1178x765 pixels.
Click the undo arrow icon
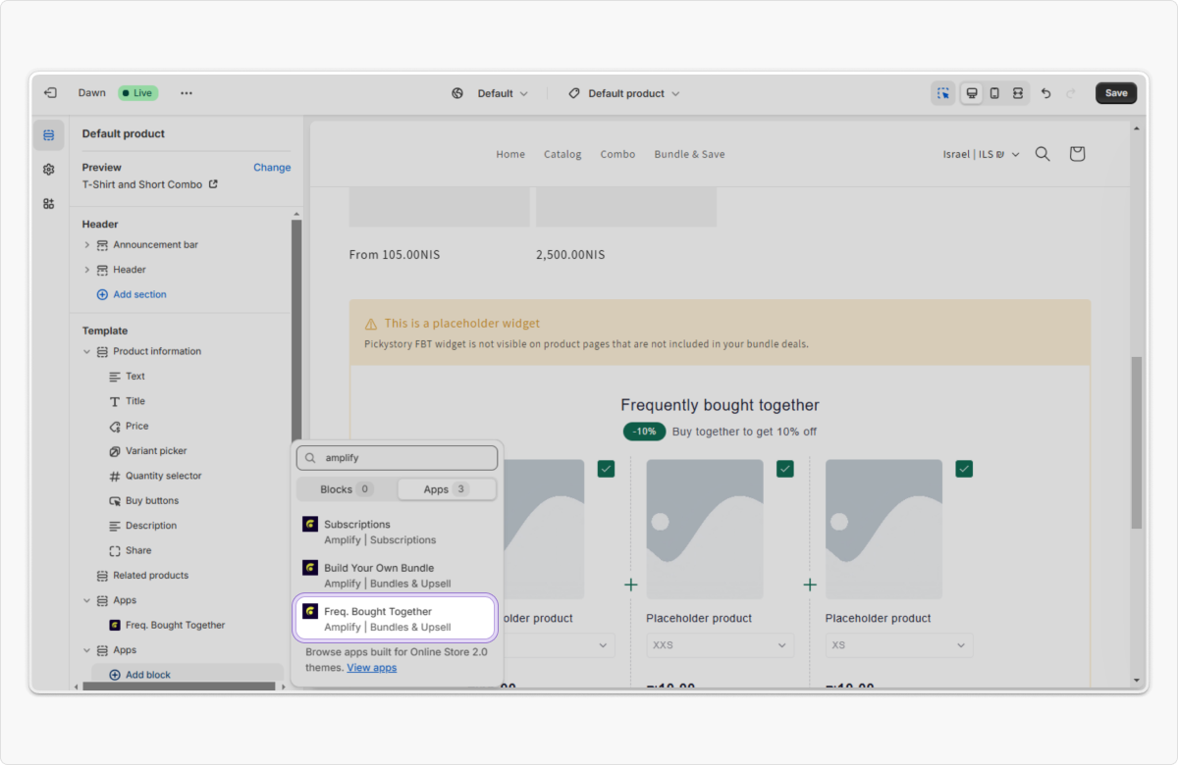[x=1045, y=93]
